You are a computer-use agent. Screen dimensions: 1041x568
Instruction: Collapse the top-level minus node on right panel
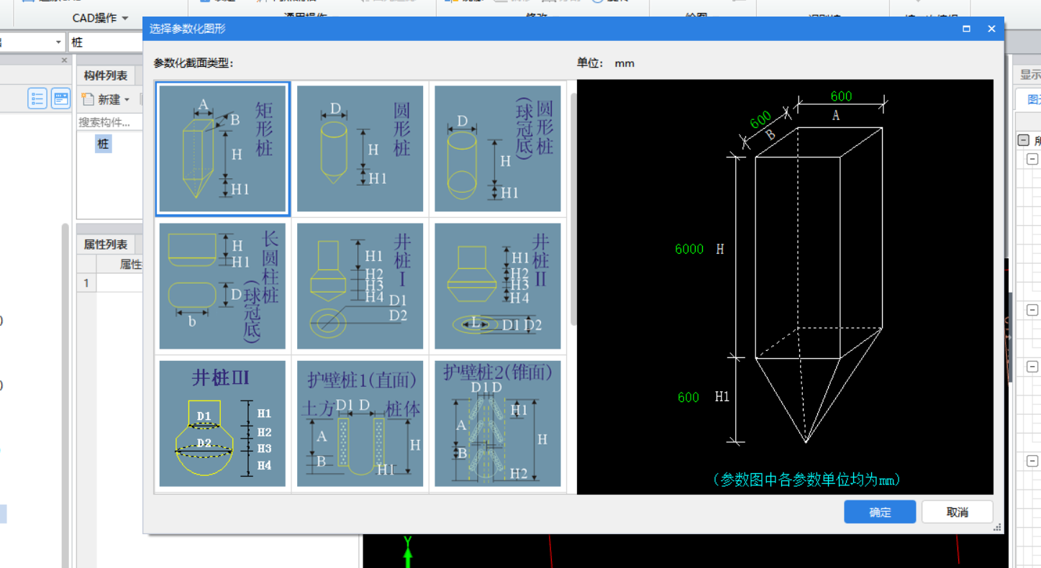(x=1023, y=140)
